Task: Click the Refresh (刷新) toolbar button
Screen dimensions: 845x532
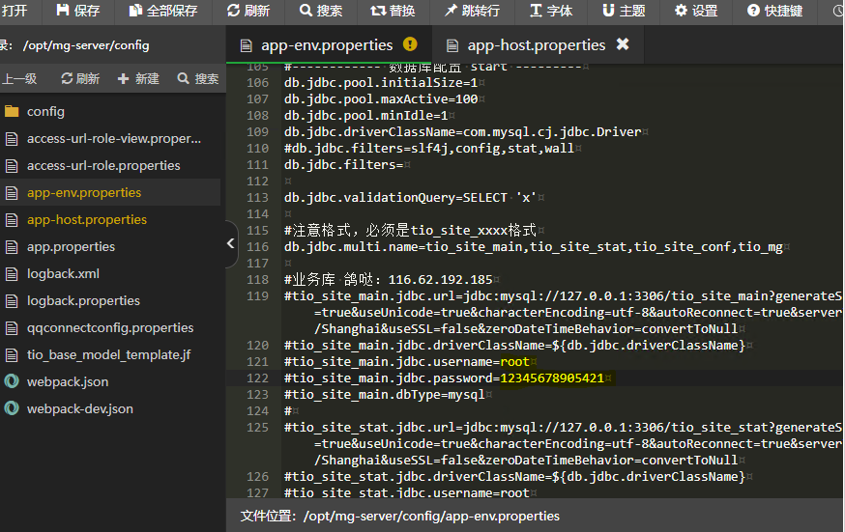Action: pos(248,11)
